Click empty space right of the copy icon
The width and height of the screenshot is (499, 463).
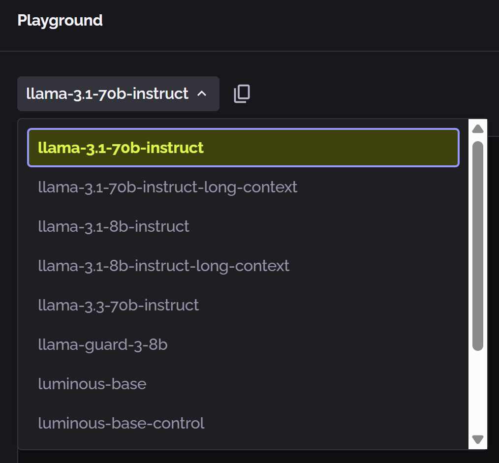tap(369, 93)
